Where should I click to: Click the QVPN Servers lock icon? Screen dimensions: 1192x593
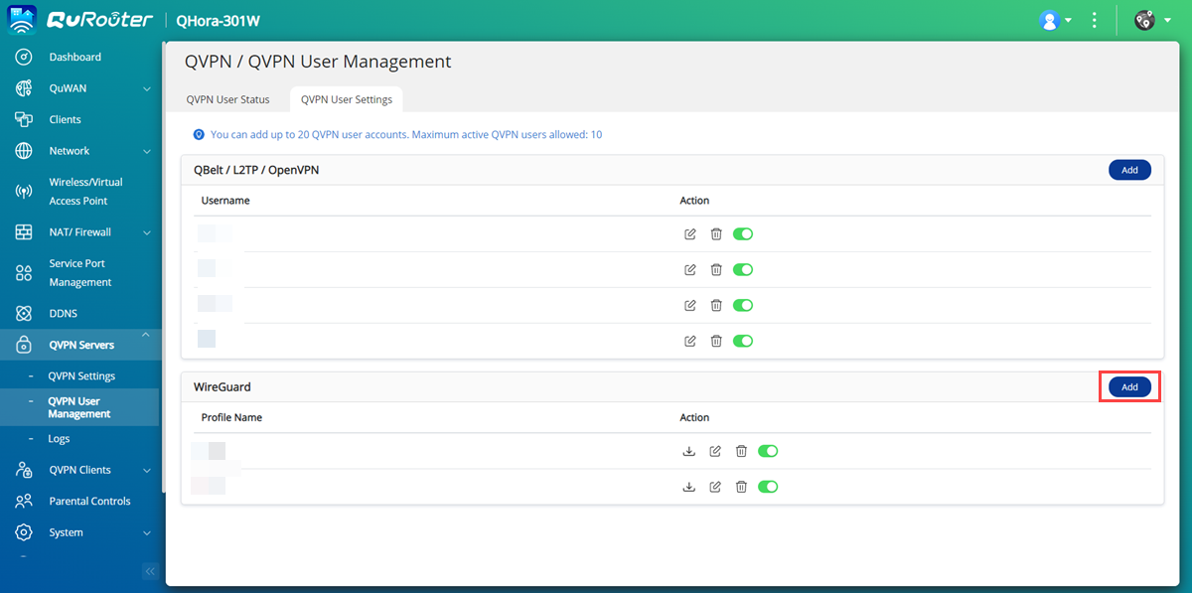[25, 345]
